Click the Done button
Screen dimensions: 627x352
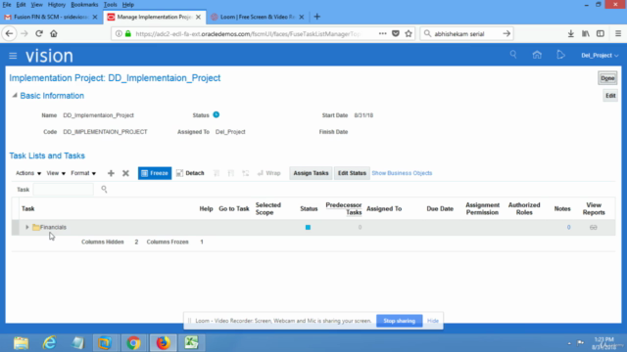pyautogui.click(x=607, y=78)
